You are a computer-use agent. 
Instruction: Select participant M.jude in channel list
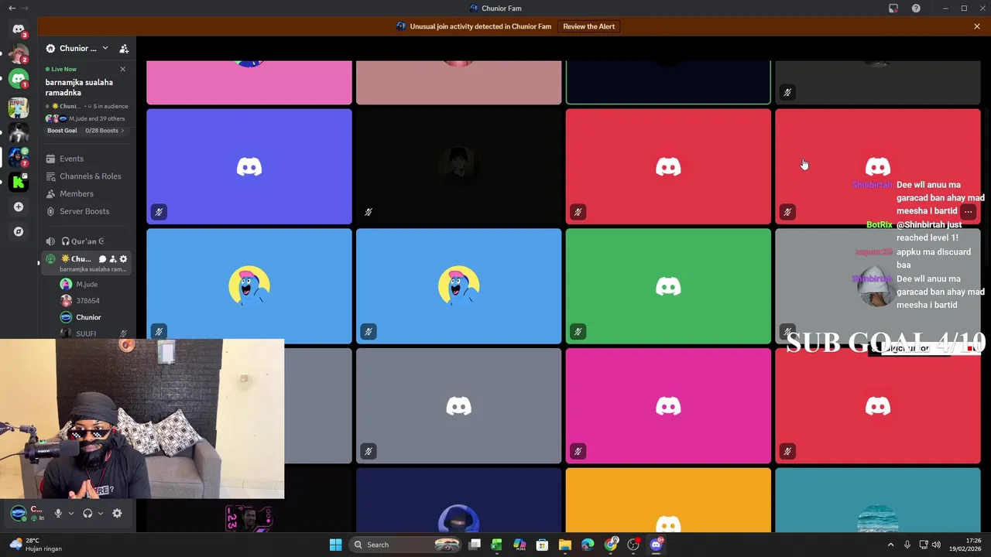pyautogui.click(x=93, y=285)
